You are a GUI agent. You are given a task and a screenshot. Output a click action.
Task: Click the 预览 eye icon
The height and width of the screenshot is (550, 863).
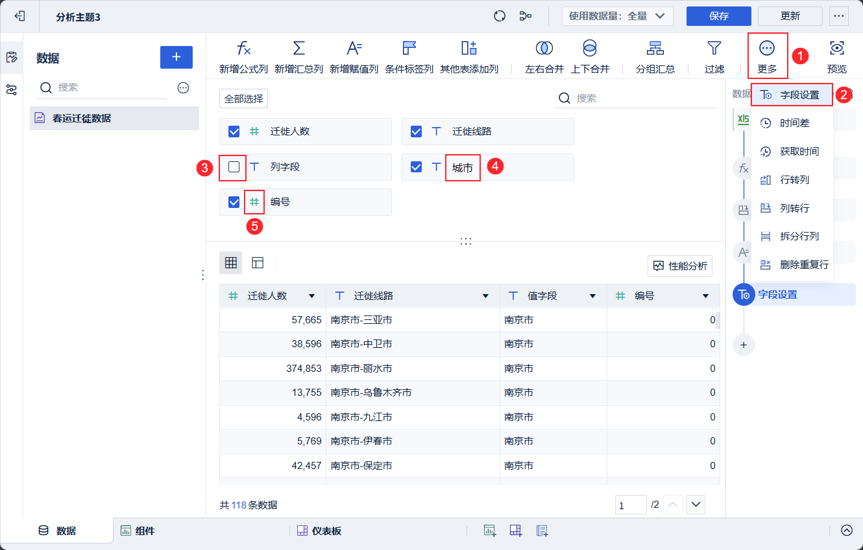[837, 57]
